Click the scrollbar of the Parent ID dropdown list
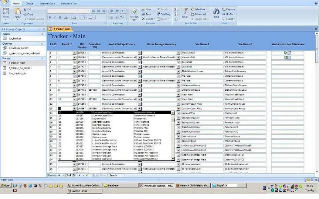This screenshot has height=199, width=319. (x=173, y=136)
